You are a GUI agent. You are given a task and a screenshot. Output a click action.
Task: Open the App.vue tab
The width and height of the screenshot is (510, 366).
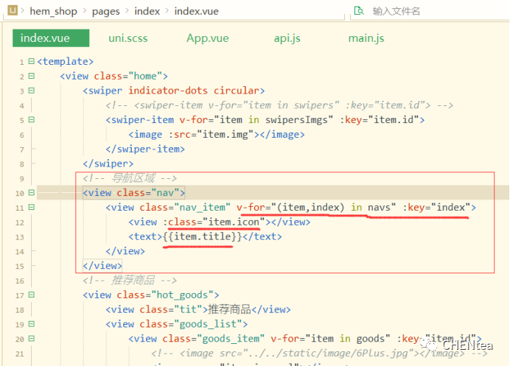click(x=207, y=38)
